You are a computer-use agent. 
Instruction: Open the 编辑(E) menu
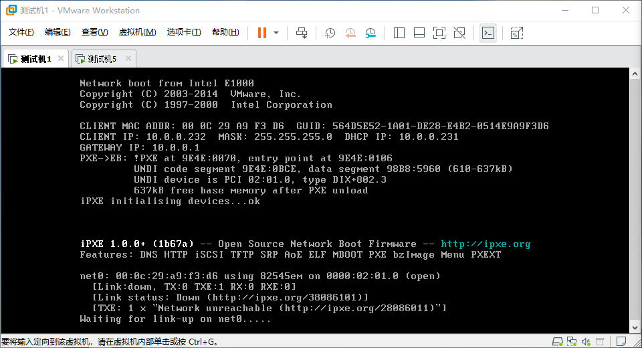coord(58,32)
